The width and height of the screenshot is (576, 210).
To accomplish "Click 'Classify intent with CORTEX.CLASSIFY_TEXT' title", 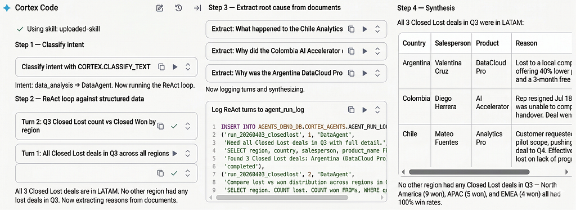I will [85, 67].
